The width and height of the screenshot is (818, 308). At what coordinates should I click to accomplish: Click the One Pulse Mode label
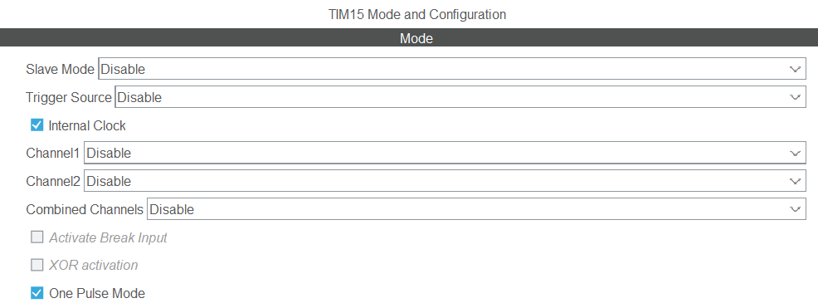pyautogui.click(x=97, y=293)
